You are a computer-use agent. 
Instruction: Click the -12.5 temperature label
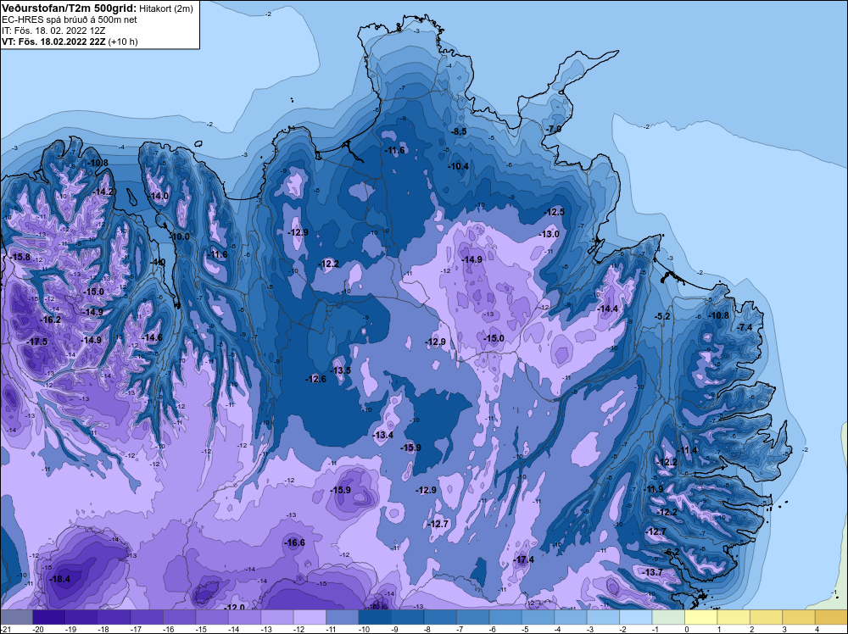(x=555, y=212)
